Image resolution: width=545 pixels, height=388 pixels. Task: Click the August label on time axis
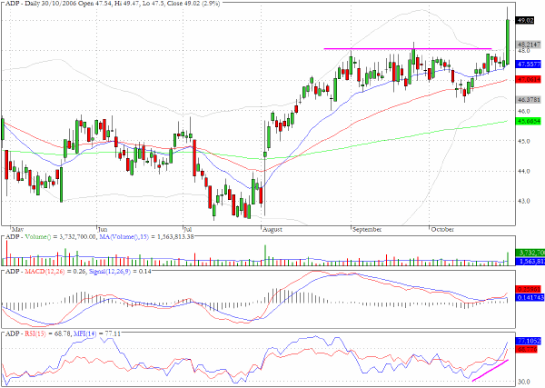point(272,230)
